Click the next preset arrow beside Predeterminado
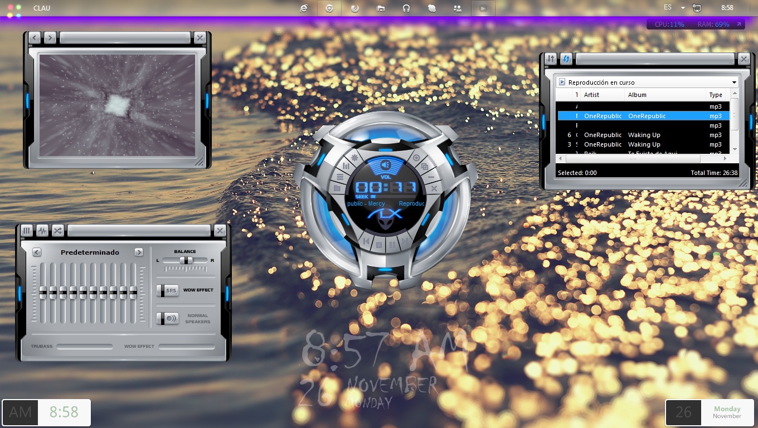Viewport: 758px width, 428px height. (x=139, y=252)
